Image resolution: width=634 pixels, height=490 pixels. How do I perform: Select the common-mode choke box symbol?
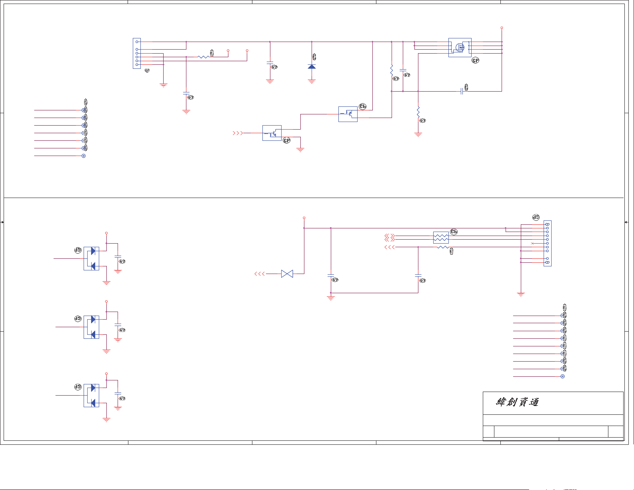pos(441,238)
